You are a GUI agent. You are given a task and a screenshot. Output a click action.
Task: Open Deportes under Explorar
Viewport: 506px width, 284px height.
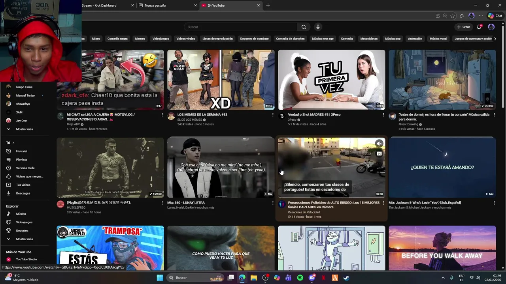pos(25,230)
